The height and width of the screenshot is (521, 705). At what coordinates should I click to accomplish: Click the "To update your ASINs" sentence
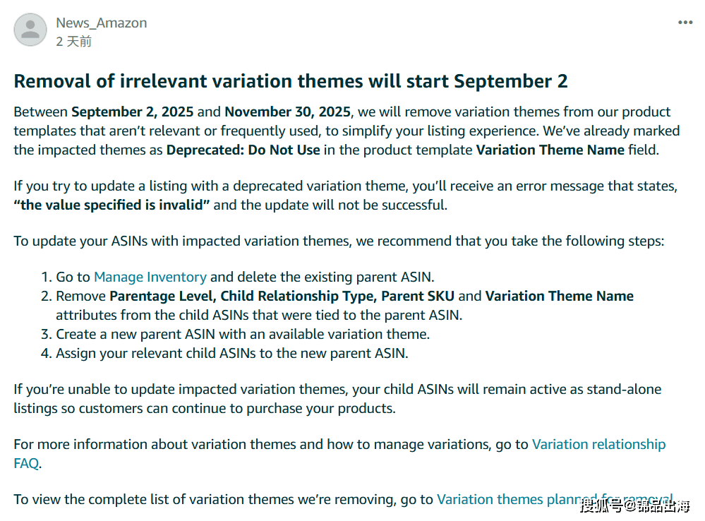339,241
